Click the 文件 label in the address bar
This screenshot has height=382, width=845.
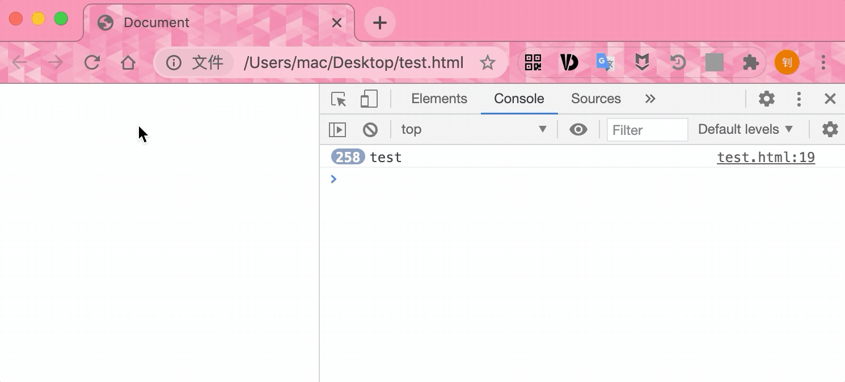(x=208, y=62)
